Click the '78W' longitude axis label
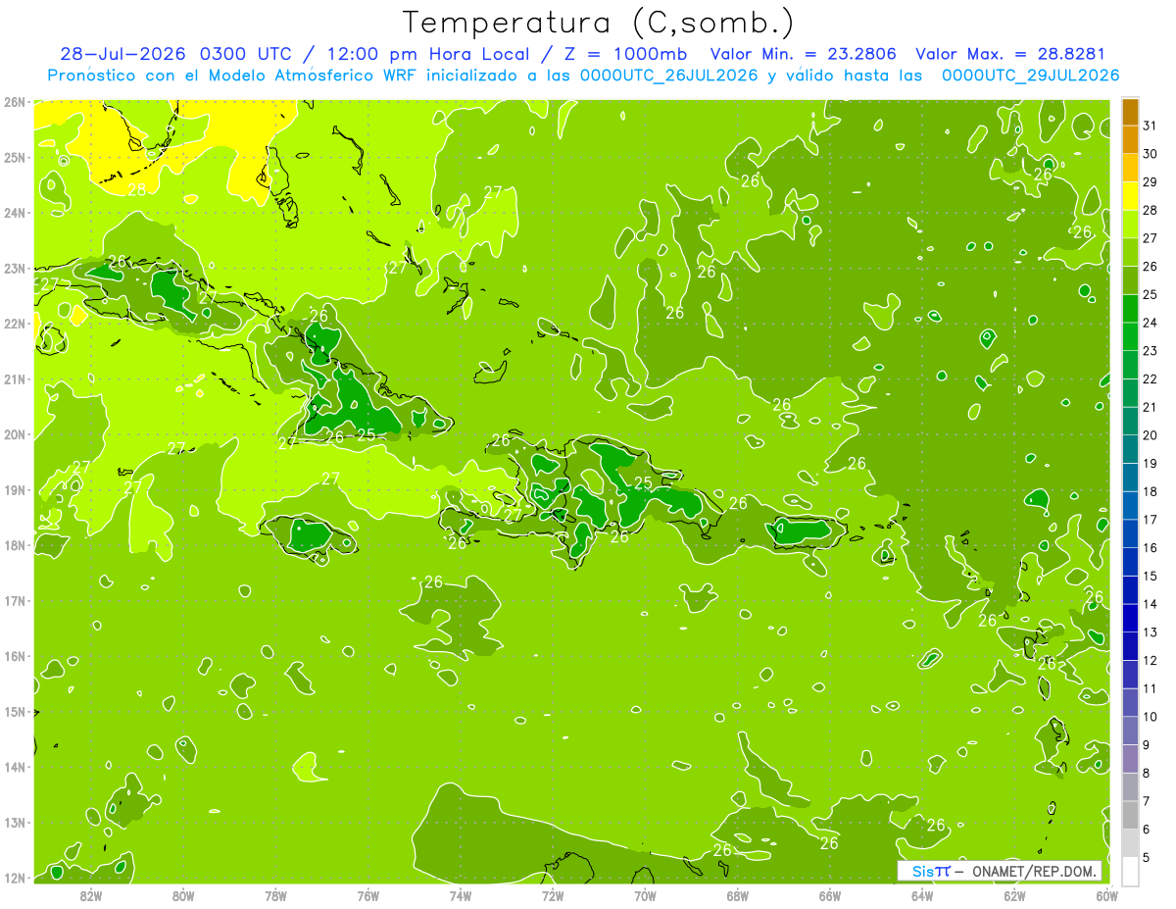The height and width of the screenshot is (909, 1176). click(x=275, y=895)
